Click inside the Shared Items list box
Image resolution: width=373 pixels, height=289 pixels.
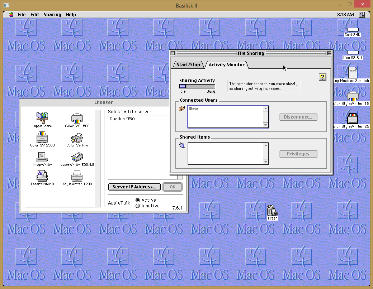click(x=225, y=154)
